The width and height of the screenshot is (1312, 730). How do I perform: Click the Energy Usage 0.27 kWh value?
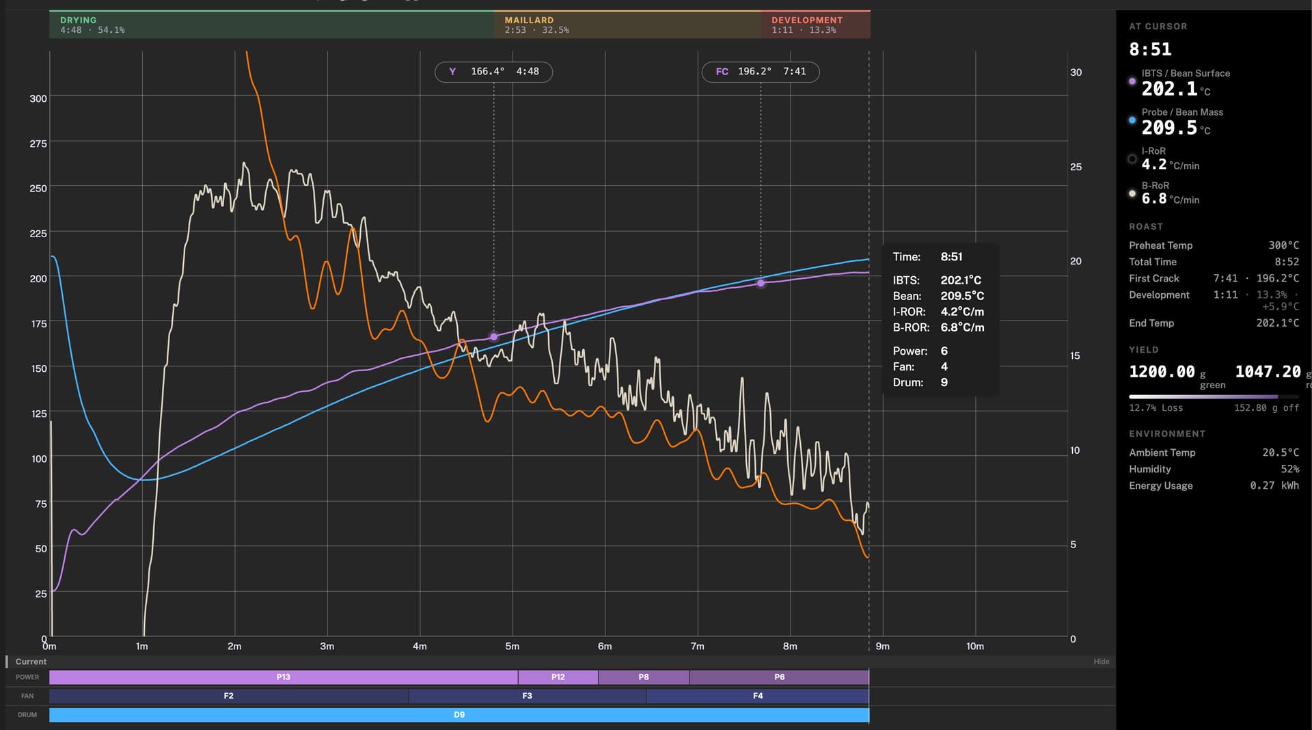pyautogui.click(x=1274, y=485)
